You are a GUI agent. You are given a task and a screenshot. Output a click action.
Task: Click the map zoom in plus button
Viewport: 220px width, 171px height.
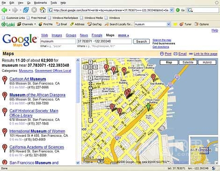tap(90, 78)
